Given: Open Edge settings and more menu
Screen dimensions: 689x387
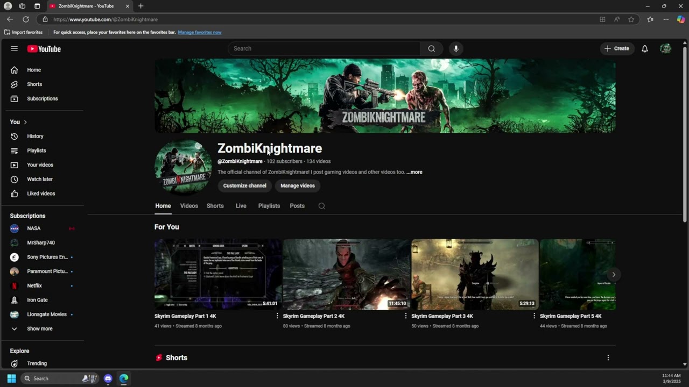Looking at the screenshot, I should click(666, 19).
